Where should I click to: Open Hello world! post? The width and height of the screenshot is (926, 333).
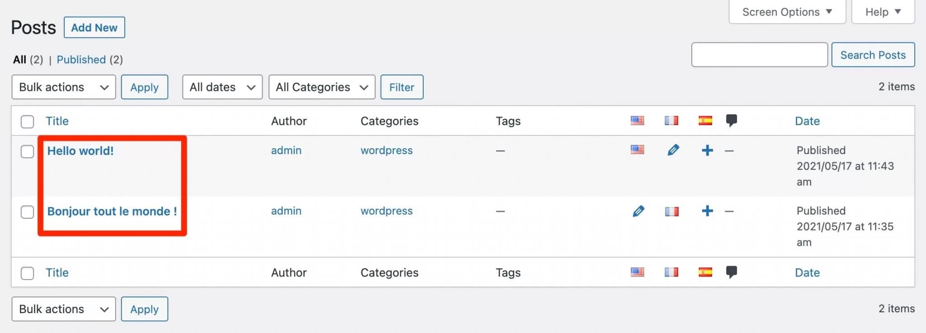pos(80,151)
